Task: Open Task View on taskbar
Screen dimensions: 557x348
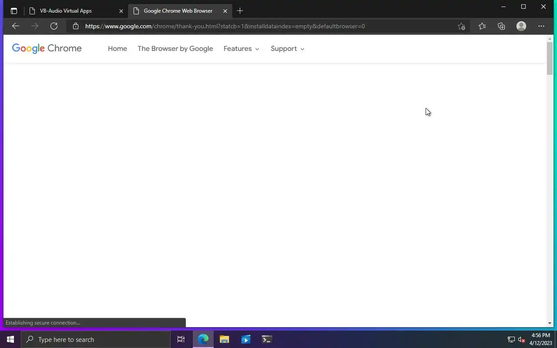Action: click(181, 339)
